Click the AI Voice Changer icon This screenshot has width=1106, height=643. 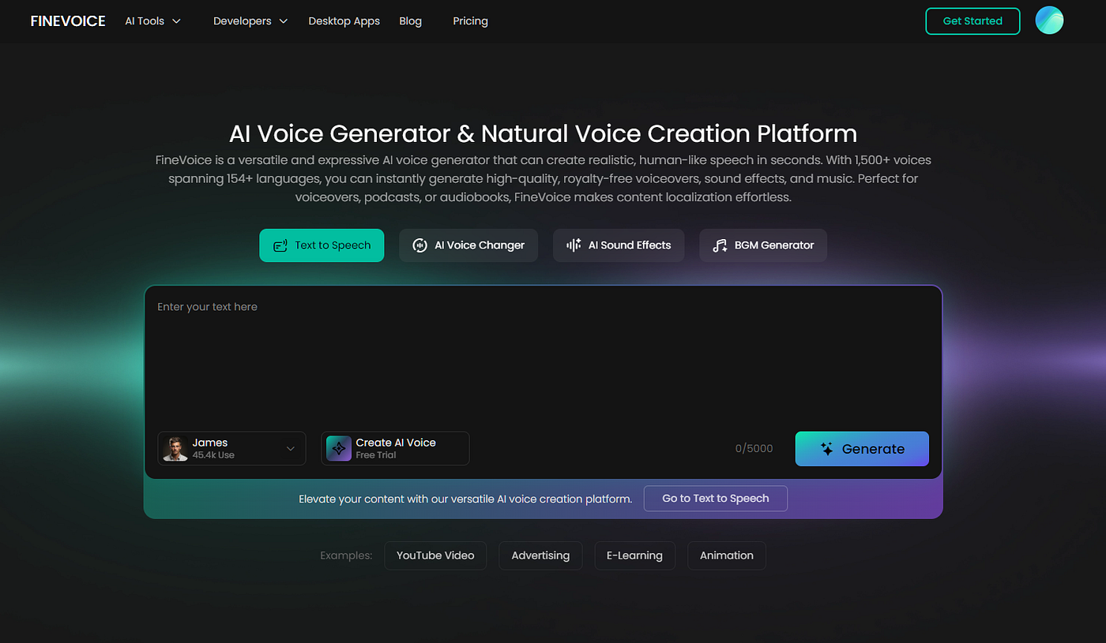coord(420,245)
